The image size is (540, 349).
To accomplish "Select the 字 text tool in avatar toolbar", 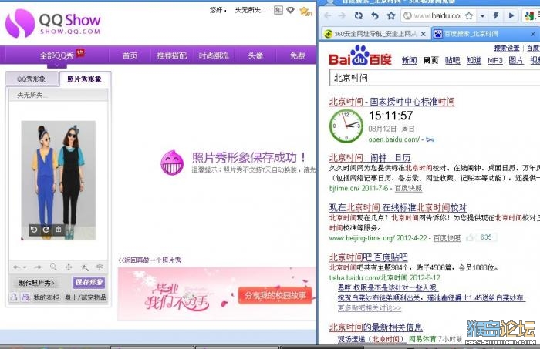I will coord(100,267).
